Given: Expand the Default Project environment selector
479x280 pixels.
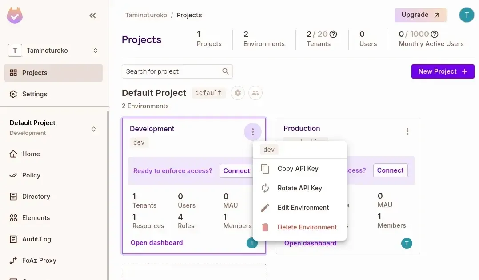Looking at the screenshot, I should [x=94, y=129].
